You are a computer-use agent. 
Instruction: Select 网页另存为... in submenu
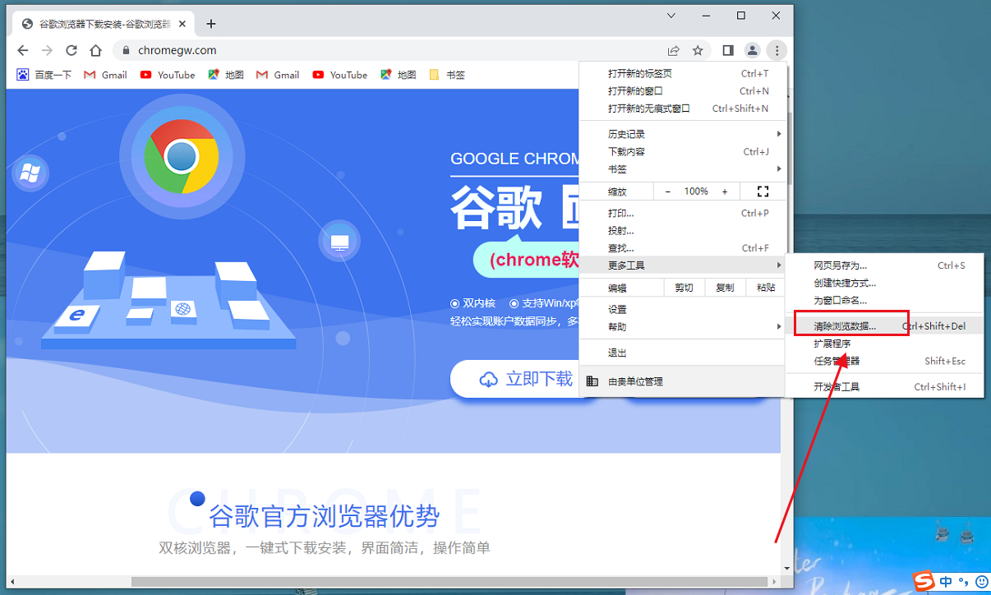(884, 265)
